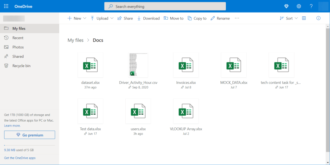Select the Invoices.xlsx Excel file icon

pyautogui.click(x=186, y=65)
